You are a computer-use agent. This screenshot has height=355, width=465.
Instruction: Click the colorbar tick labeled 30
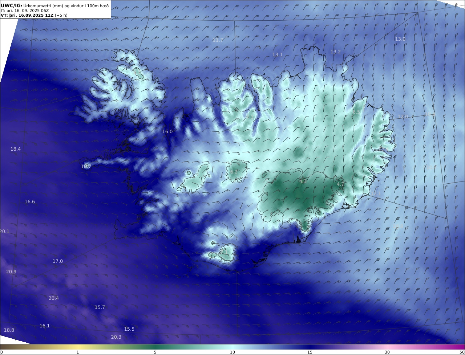coord(387,352)
